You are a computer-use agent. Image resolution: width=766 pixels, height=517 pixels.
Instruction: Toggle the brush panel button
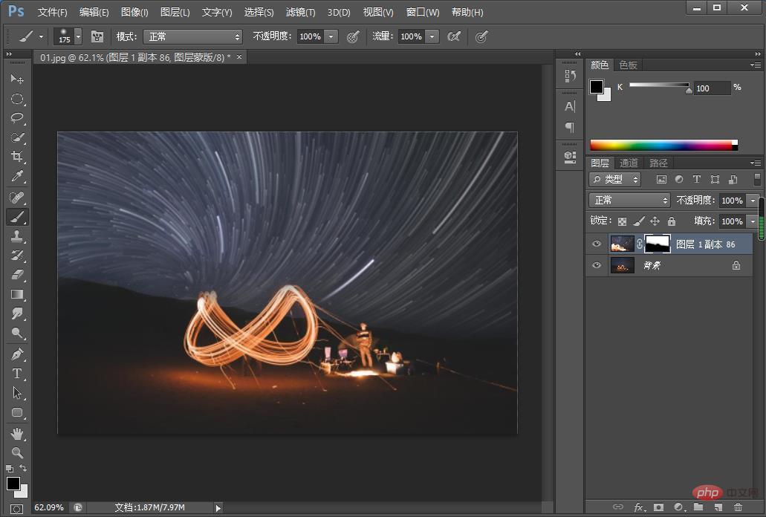point(97,36)
